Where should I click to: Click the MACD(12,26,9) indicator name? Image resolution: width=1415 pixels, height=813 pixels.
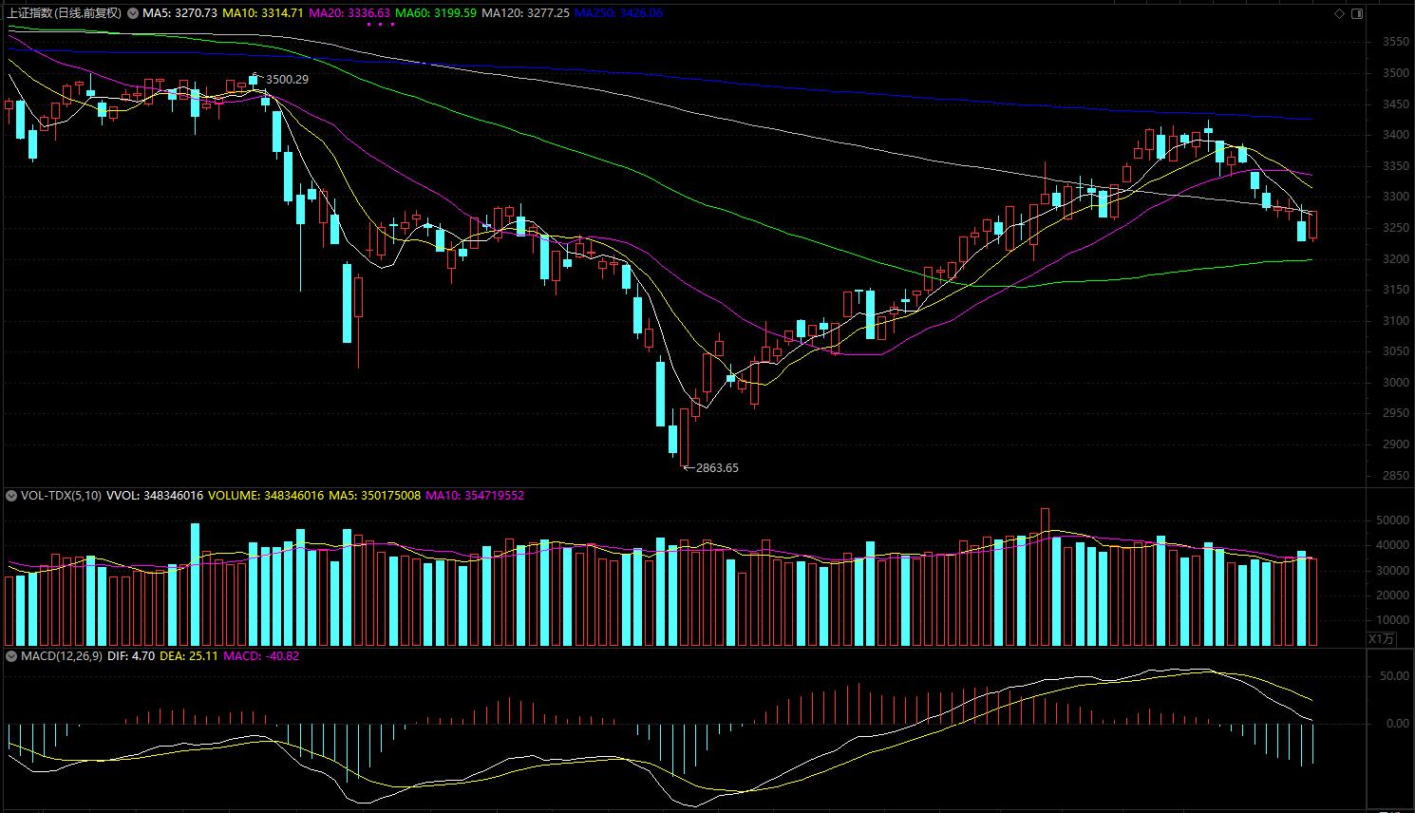(62, 655)
